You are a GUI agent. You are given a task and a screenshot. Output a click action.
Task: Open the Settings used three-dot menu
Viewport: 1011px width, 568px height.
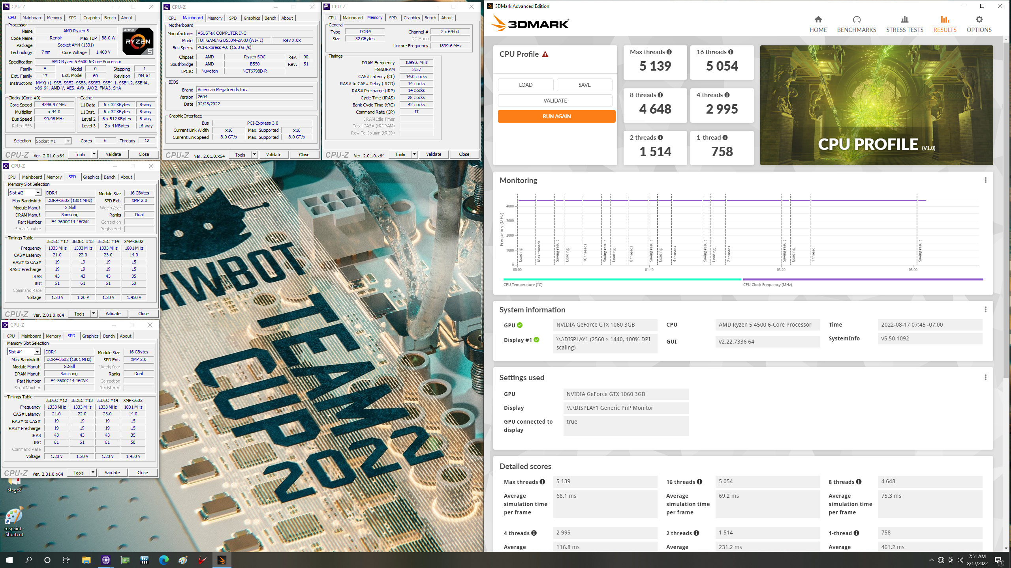pos(985,377)
